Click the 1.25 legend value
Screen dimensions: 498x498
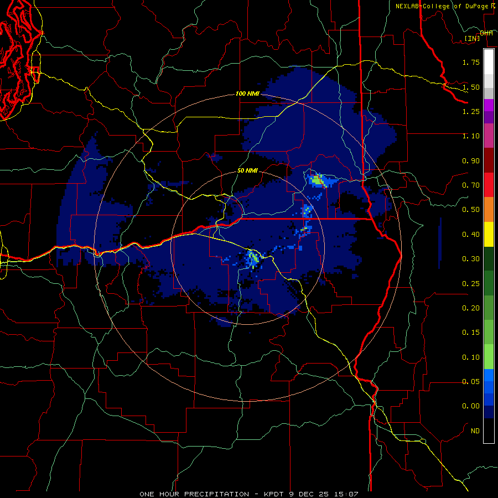[471, 111]
